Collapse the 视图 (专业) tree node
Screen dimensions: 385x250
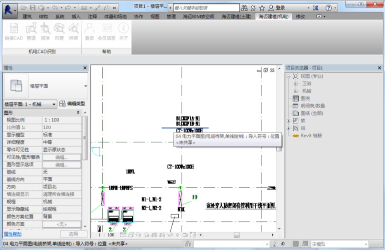[289, 76]
